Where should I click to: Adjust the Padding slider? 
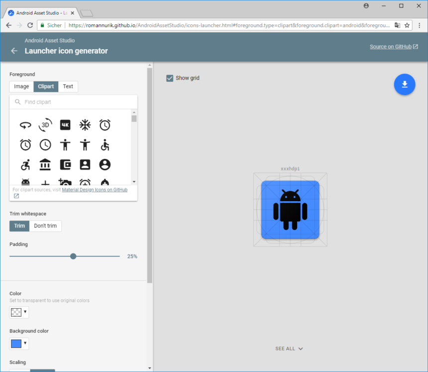pos(73,256)
